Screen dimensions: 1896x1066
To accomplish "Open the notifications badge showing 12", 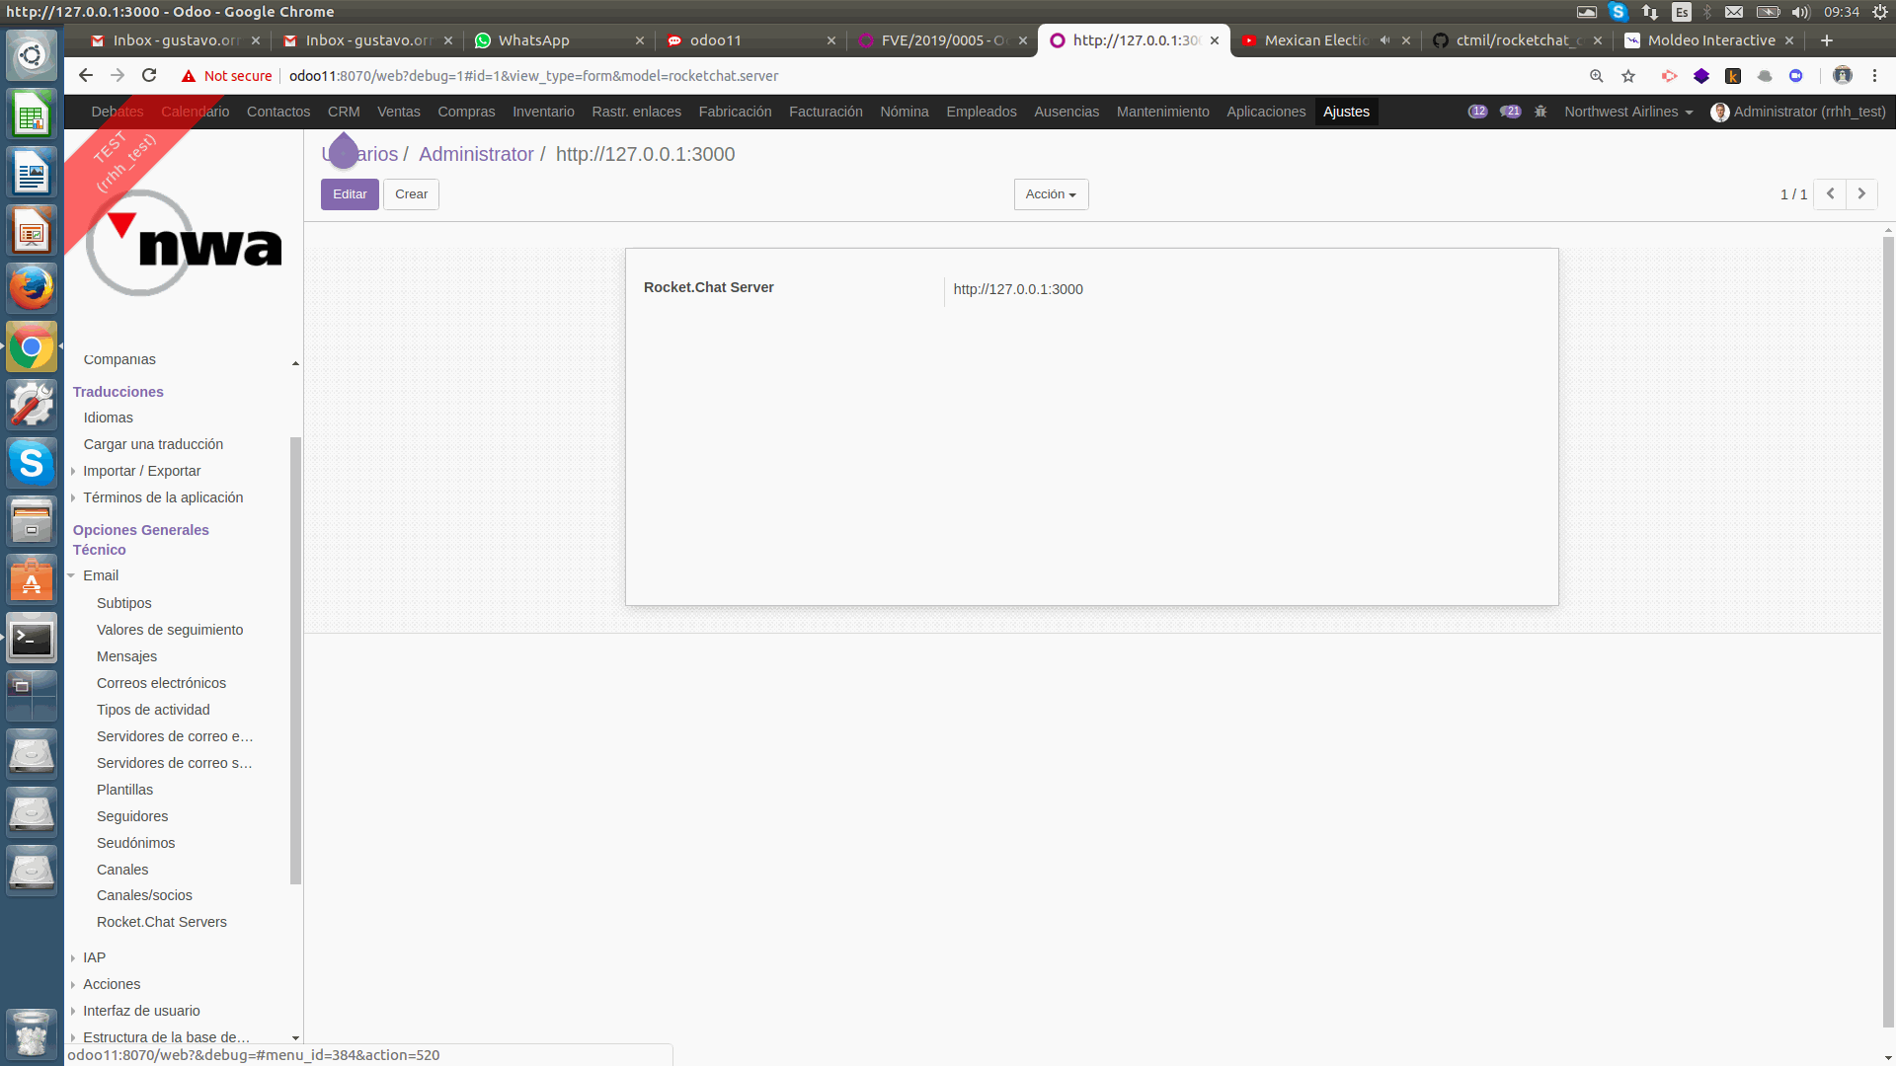I will click(x=1477, y=112).
